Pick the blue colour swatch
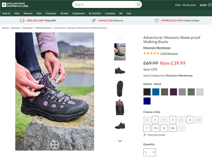The image size is (212, 158). tap(156, 92)
